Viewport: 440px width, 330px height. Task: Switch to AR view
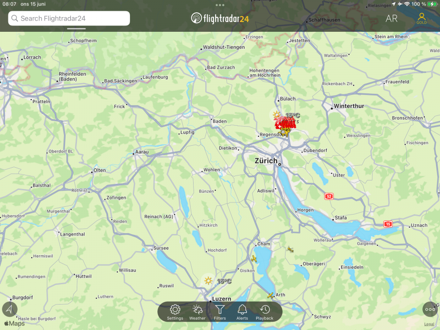pyautogui.click(x=391, y=19)
